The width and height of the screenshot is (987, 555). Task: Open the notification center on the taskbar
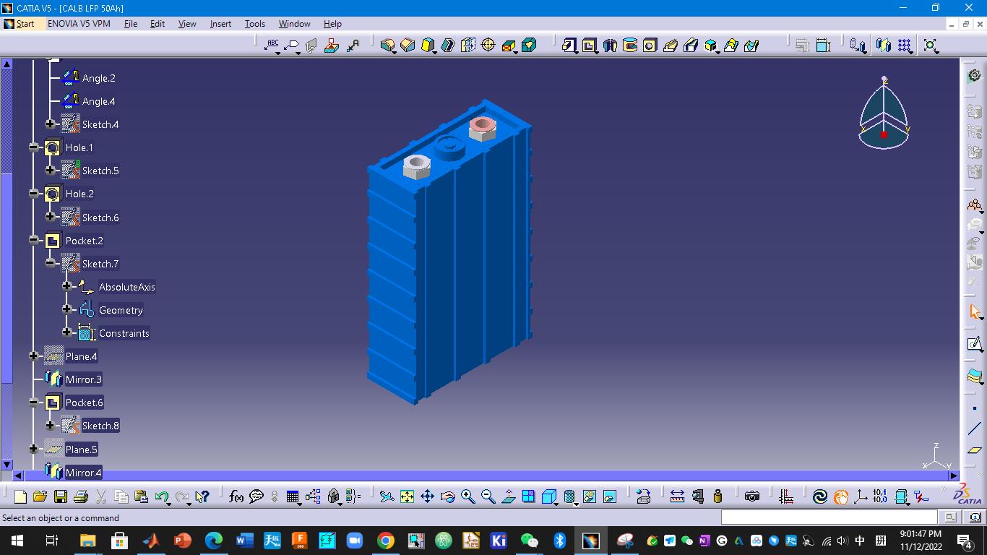[965, 541]
